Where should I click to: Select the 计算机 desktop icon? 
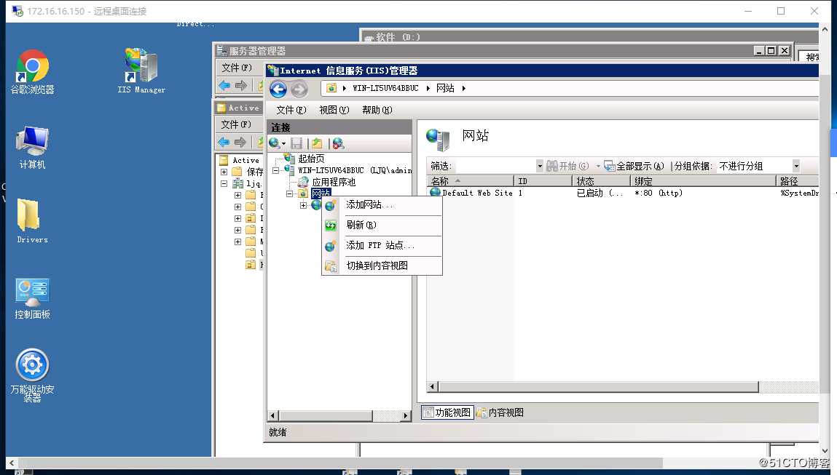pos(33,148)
